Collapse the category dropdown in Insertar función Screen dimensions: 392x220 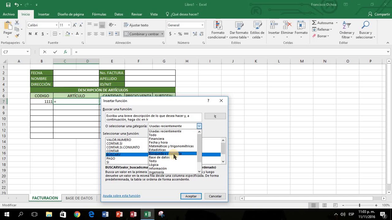click(199, 126)
